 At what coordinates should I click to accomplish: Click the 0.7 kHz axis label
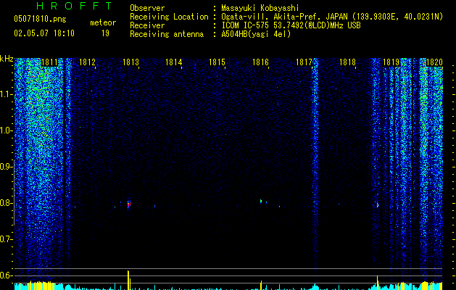point(7,239)
